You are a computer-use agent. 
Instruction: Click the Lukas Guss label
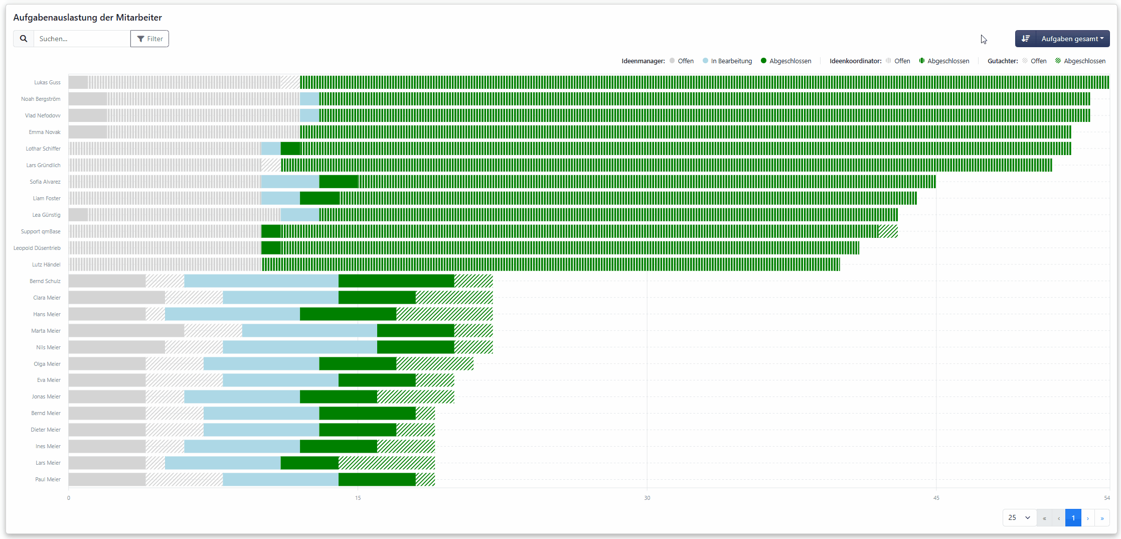point(47,82)
